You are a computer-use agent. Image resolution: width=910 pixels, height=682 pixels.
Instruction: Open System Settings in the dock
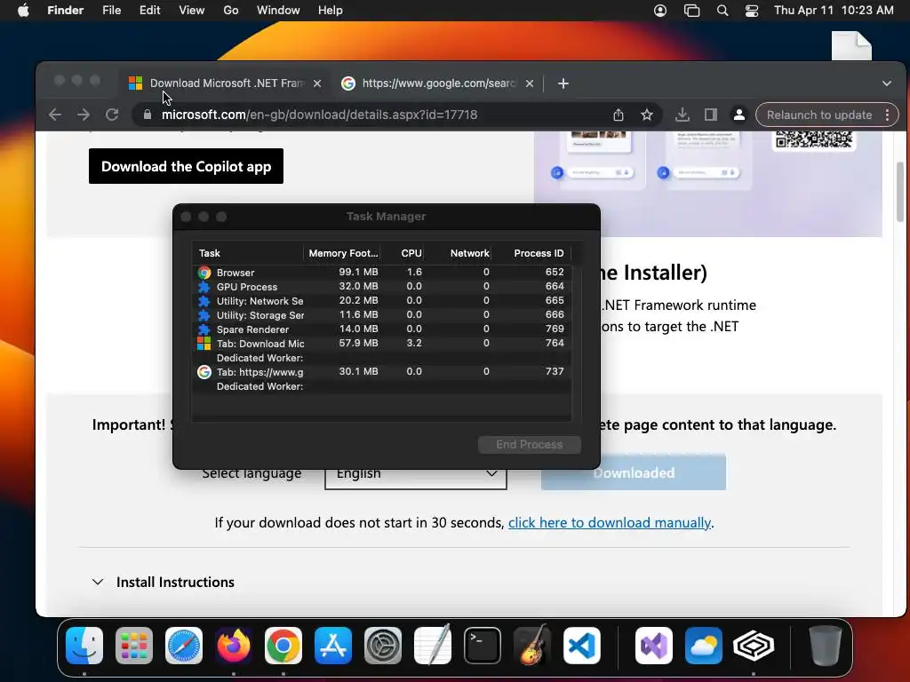click(x=383, y=646)
